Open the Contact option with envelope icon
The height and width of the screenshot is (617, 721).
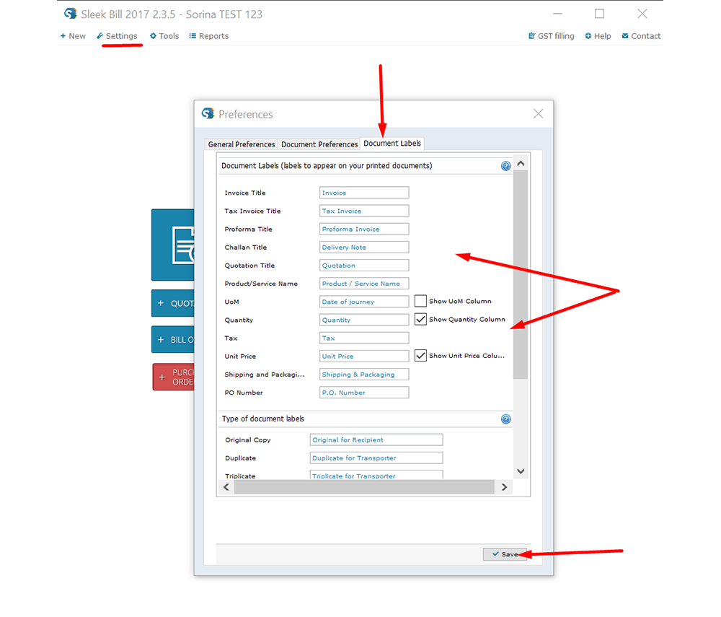pyautogui.click(x=641, y=36)
